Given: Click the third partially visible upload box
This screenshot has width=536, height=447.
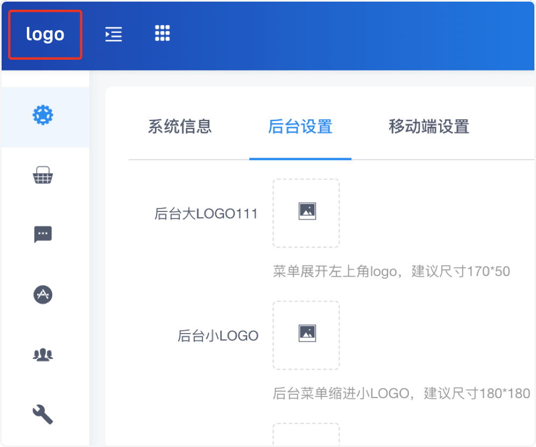Looking at the screenshot, I should click(306, 435).
